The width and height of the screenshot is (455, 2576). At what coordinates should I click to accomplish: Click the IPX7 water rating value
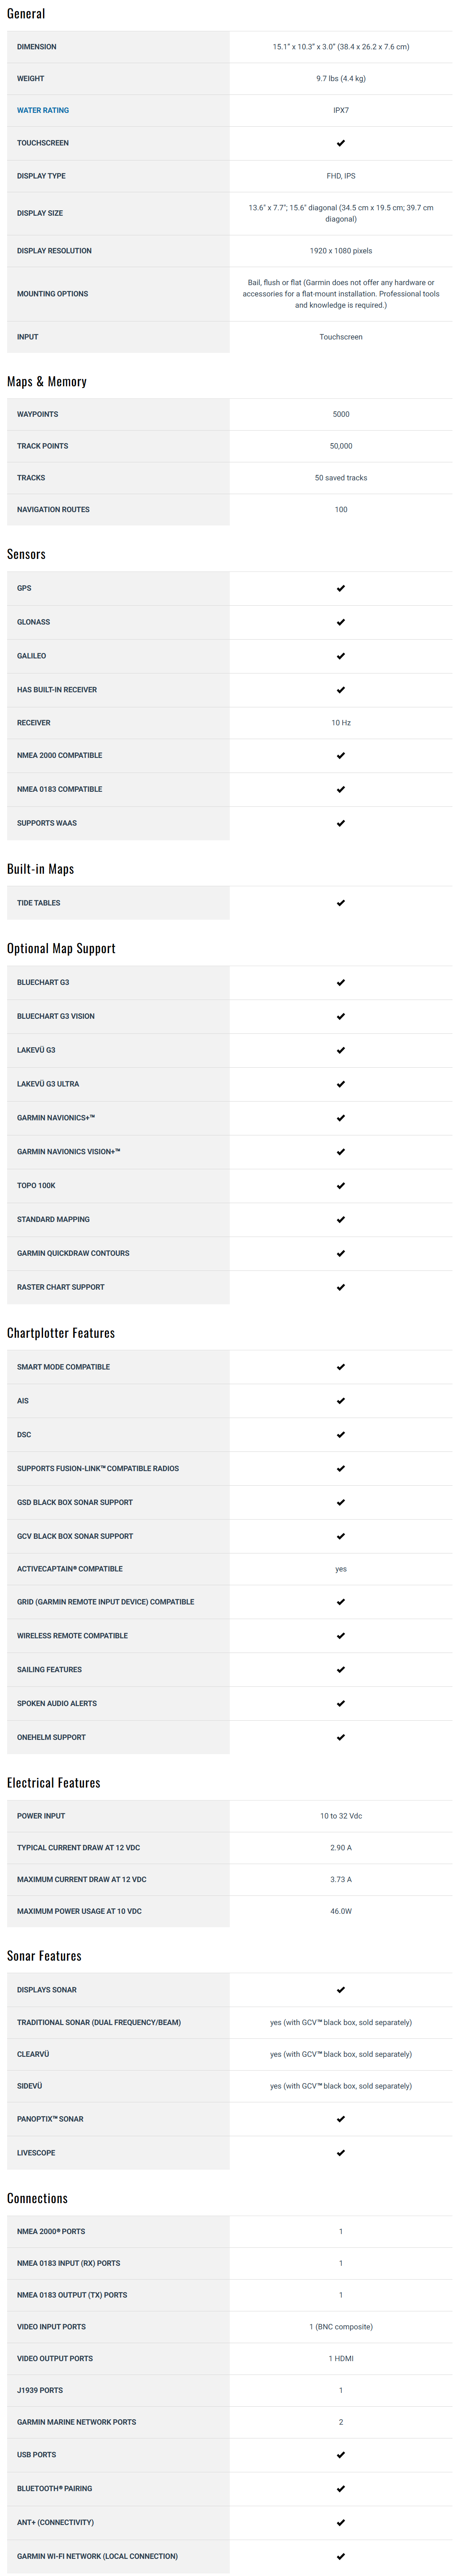point(341,110)
